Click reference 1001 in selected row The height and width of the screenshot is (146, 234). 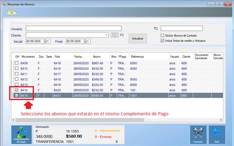pyautogui.click(x=149, y=96)
